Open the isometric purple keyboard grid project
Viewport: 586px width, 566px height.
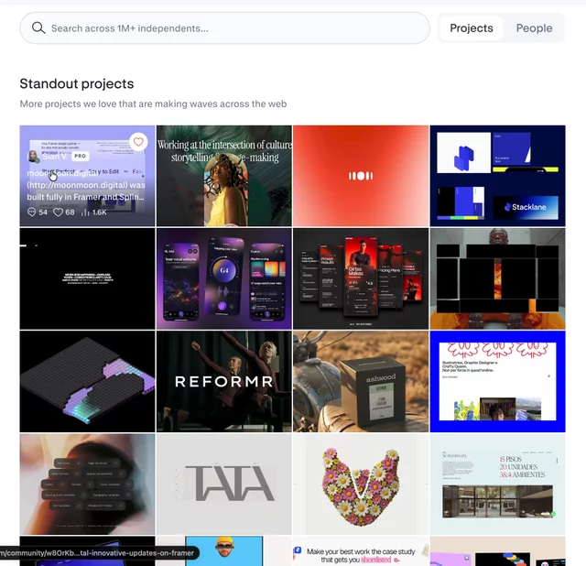point(88,381)
